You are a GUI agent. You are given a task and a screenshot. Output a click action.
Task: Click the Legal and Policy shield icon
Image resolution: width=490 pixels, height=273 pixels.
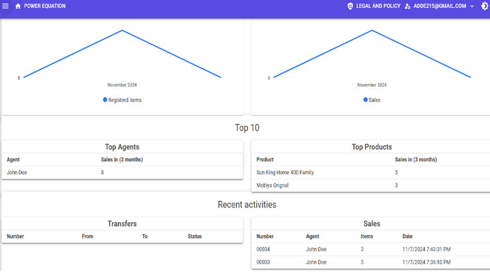pos(350,6)
